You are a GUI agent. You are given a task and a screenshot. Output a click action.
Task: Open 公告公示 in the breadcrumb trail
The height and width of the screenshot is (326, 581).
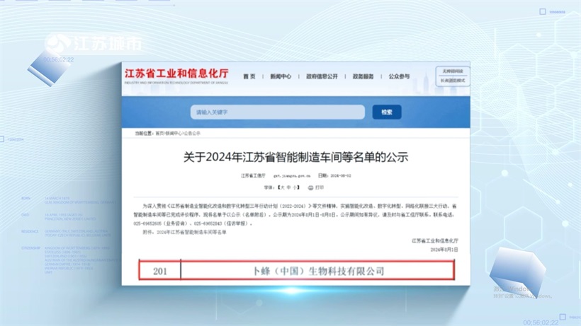(192, 134)
